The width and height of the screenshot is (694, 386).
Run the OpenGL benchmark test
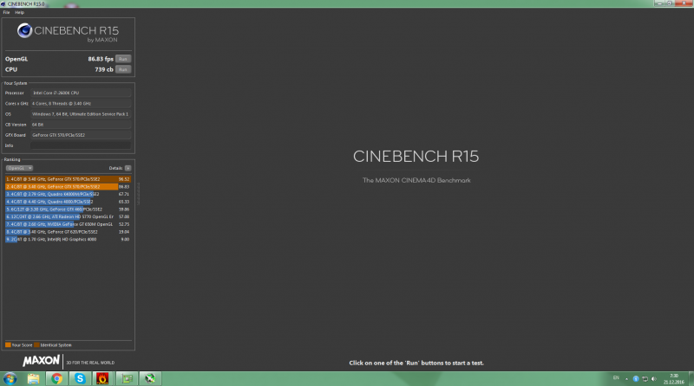tap(123, 59)
